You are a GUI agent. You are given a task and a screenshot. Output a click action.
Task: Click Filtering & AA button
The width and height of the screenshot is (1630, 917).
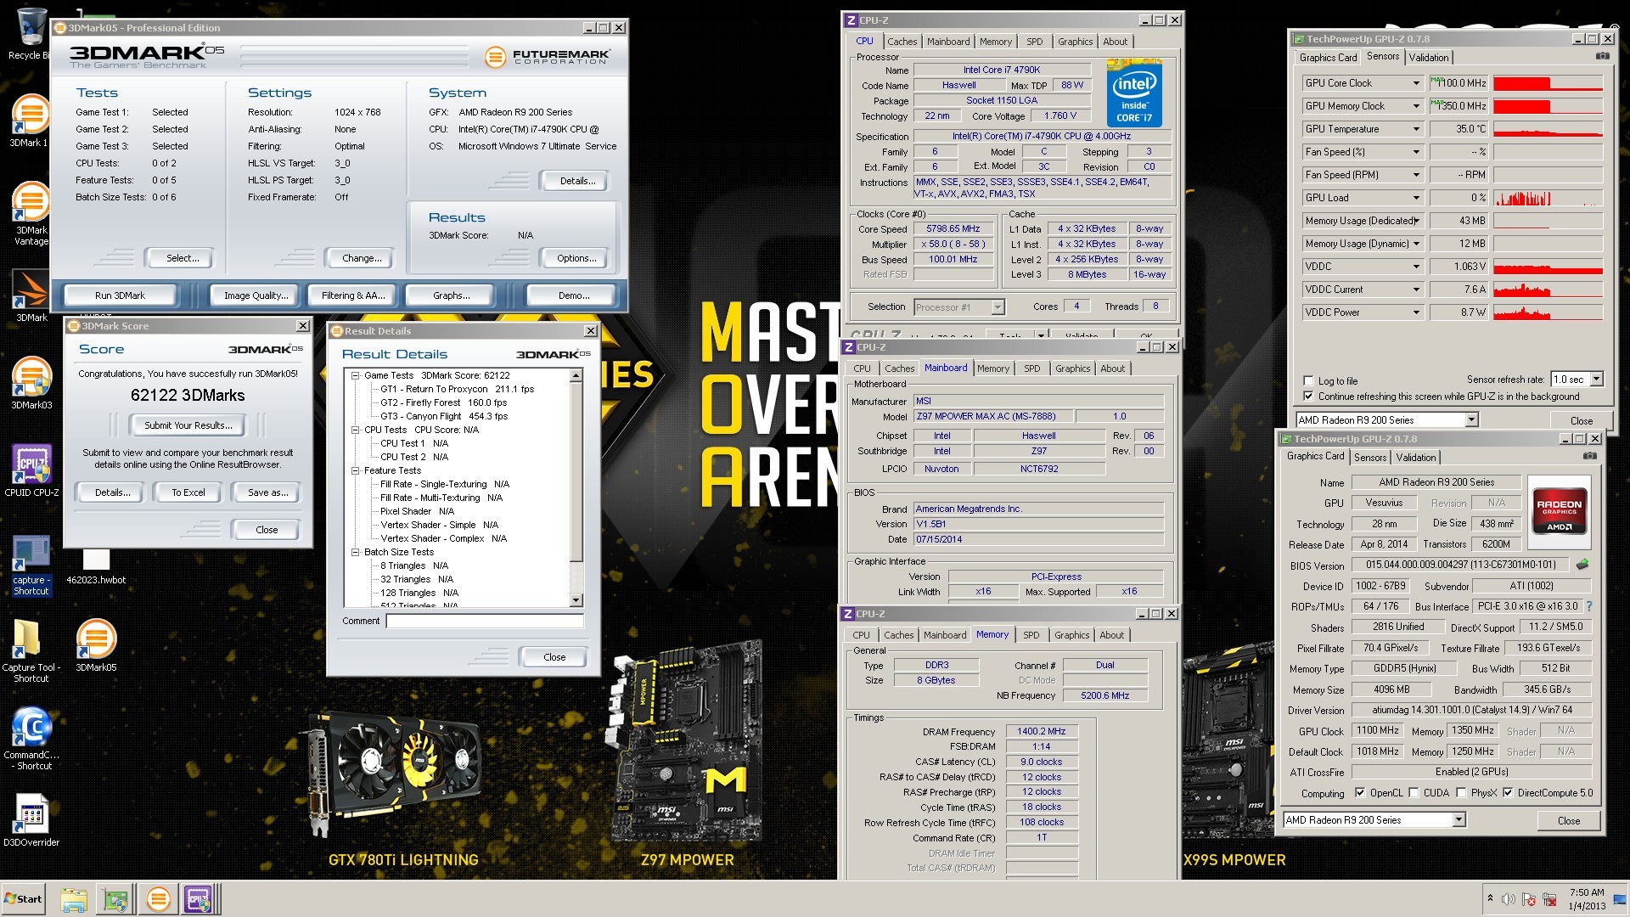(352, 295)
